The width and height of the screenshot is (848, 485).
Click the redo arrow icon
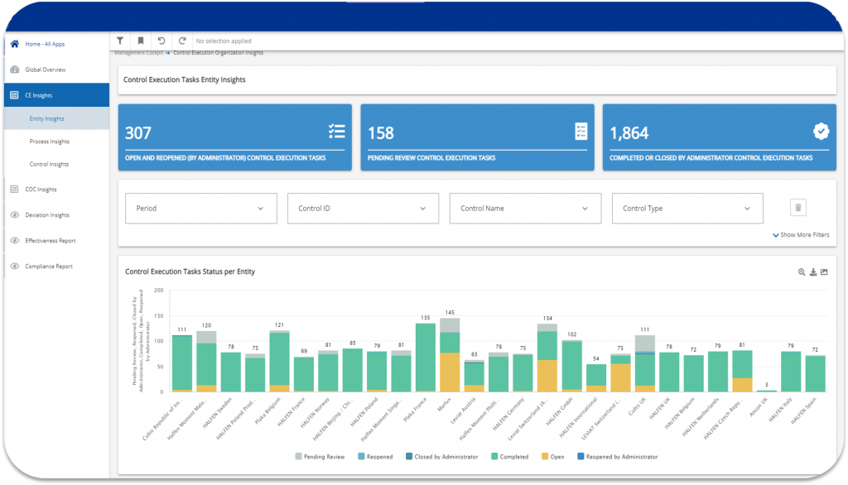coord(181,40)
